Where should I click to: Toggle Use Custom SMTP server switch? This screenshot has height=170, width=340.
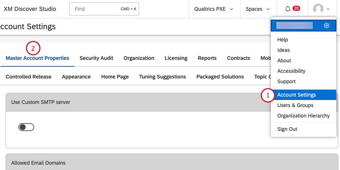26,127
